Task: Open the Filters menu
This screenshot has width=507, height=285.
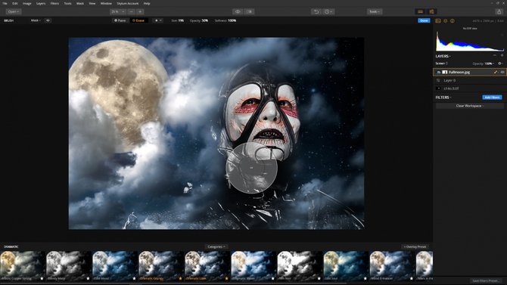Action: pos(54,4)
